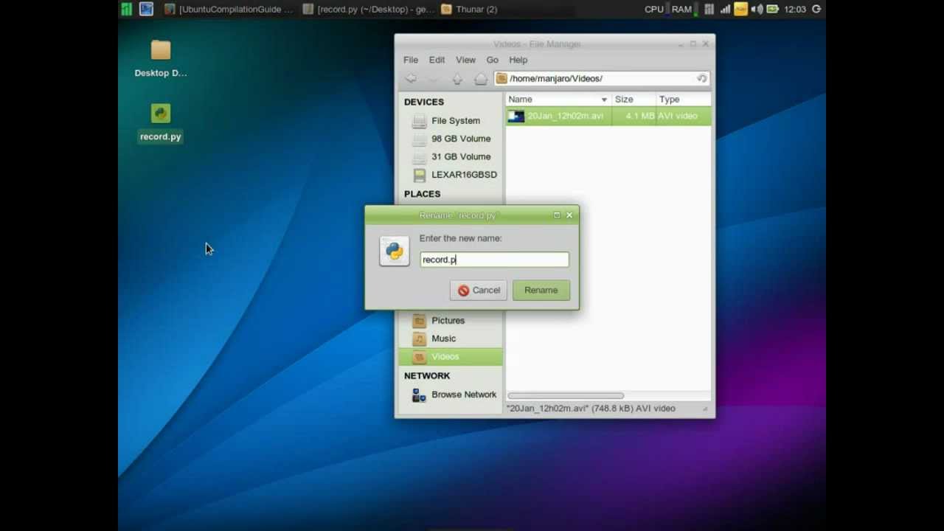Close the Videos File Manager window

(706, 44)
